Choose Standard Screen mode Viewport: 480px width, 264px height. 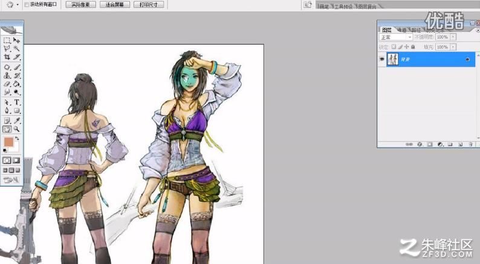(x=5, y=171)
